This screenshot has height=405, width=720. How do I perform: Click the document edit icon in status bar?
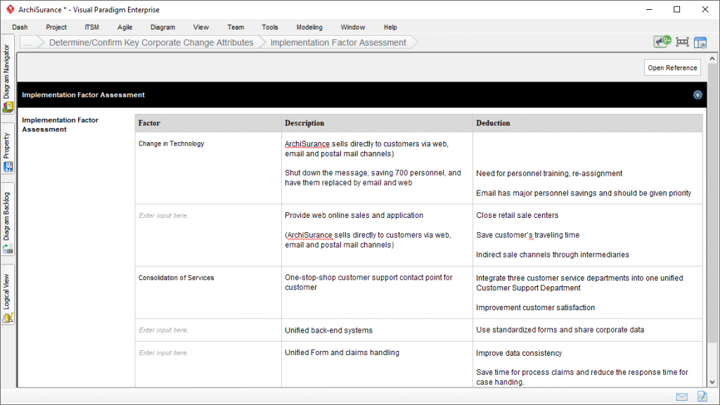click(x=702, y=397)
